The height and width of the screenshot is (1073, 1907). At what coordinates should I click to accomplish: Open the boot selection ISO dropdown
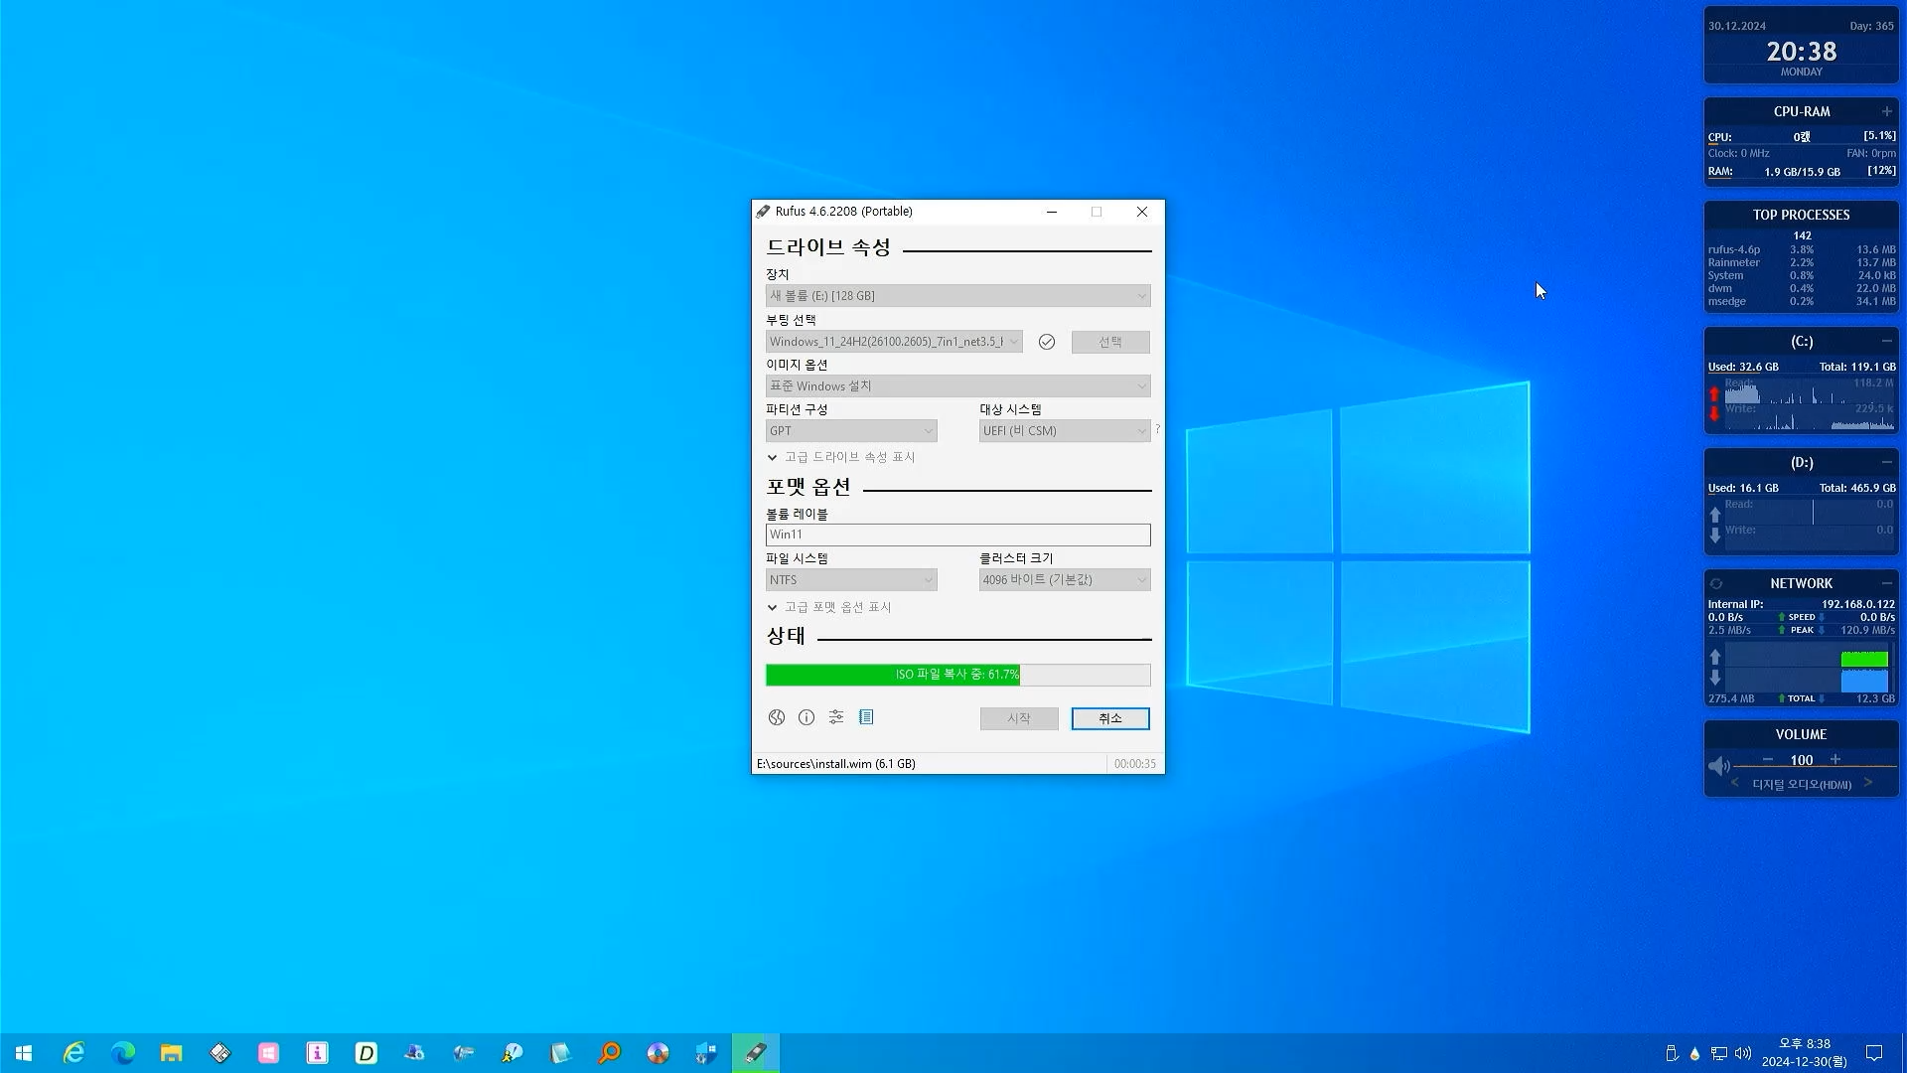click(x=894, y=342)
